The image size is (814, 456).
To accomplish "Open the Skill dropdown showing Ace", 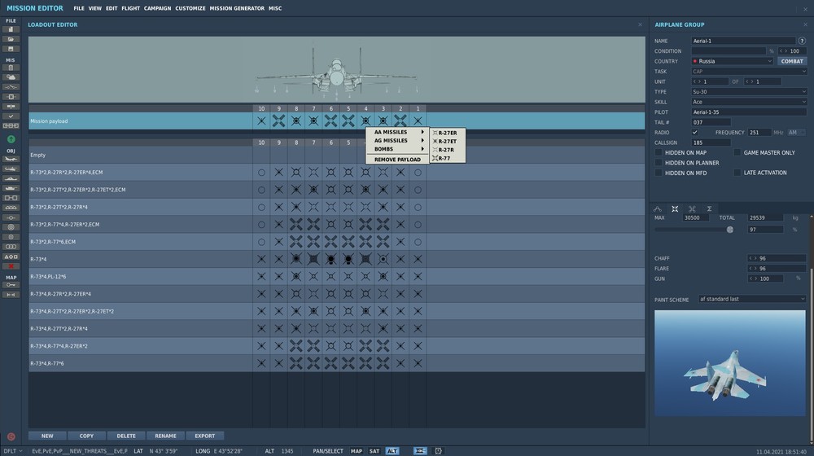I will click(749, 102).
